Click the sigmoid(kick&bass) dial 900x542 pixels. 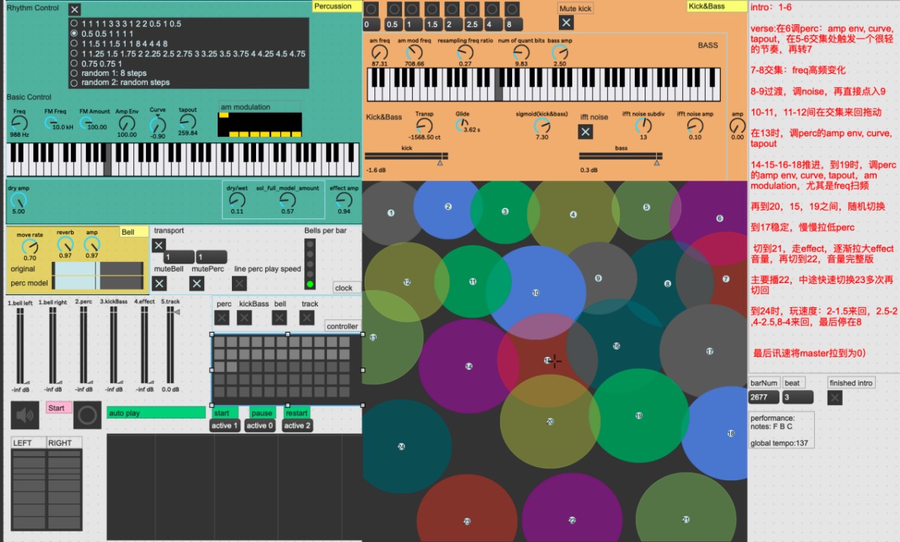pyautogui.click(x=542, y=126)
